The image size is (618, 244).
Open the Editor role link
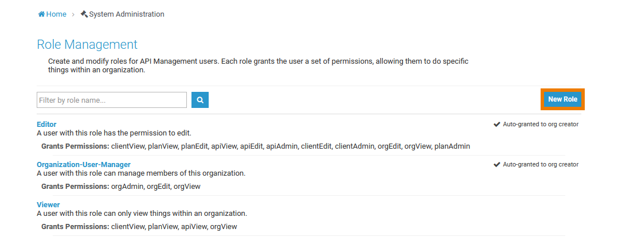(46, 124)
